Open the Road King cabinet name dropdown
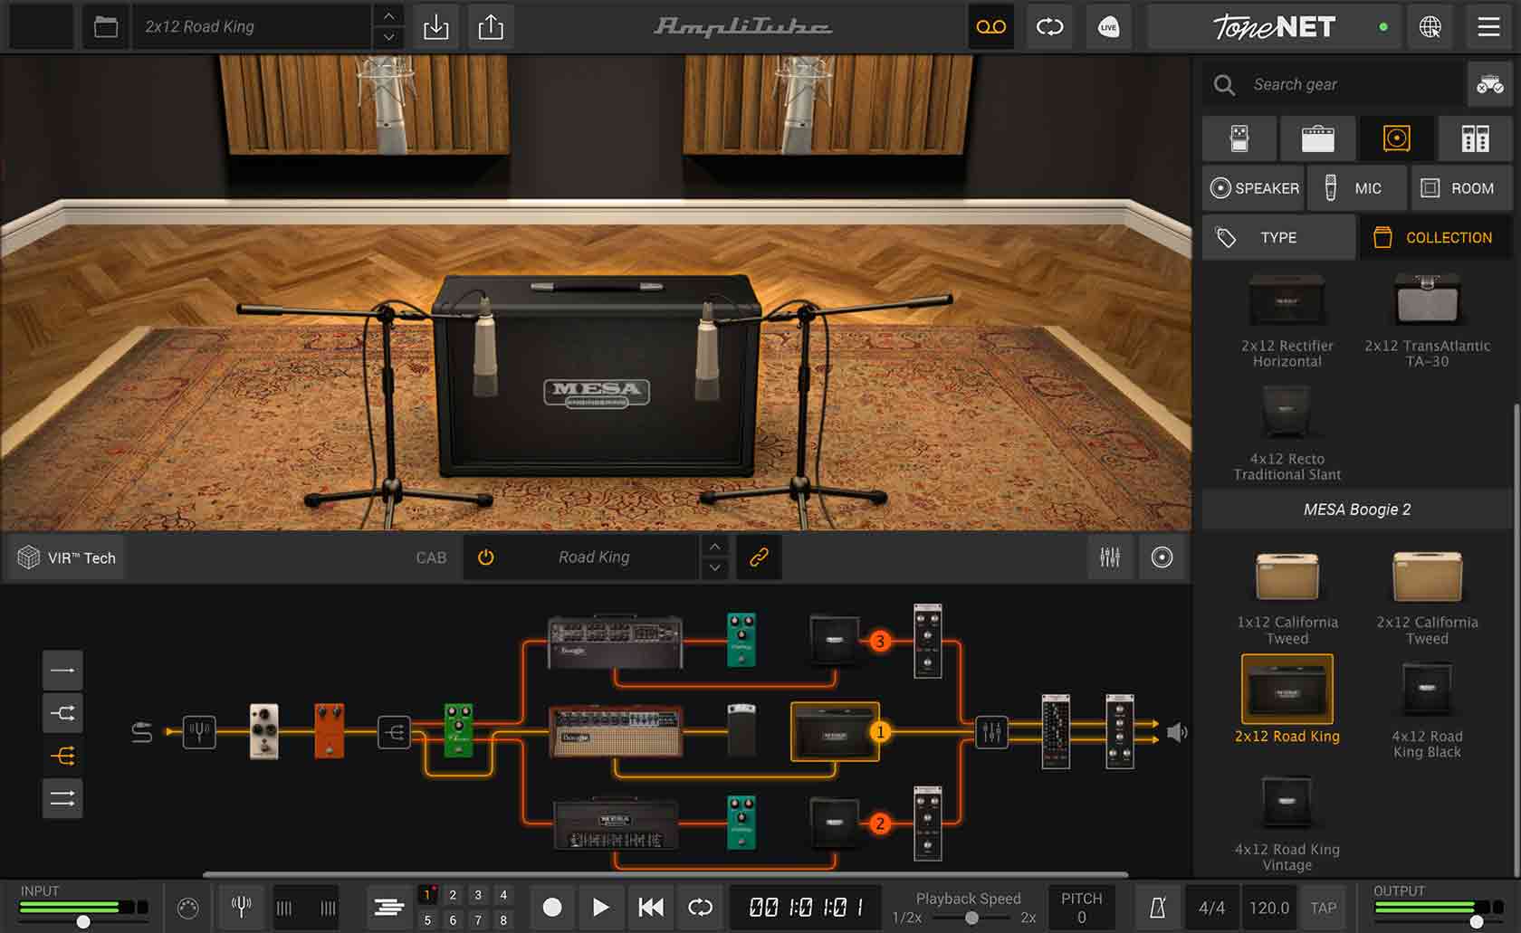Screen dimensions: 1521x933 594,557
